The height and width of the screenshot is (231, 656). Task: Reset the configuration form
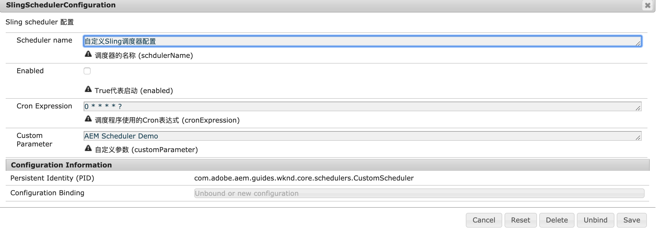[520, 220]
